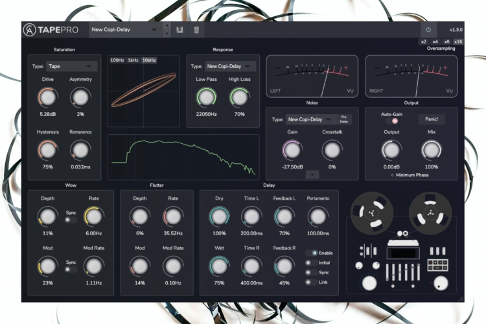Toggle Minimum Phase option
The width and height of the screenshot is (486, 324).
pos(410,175)
